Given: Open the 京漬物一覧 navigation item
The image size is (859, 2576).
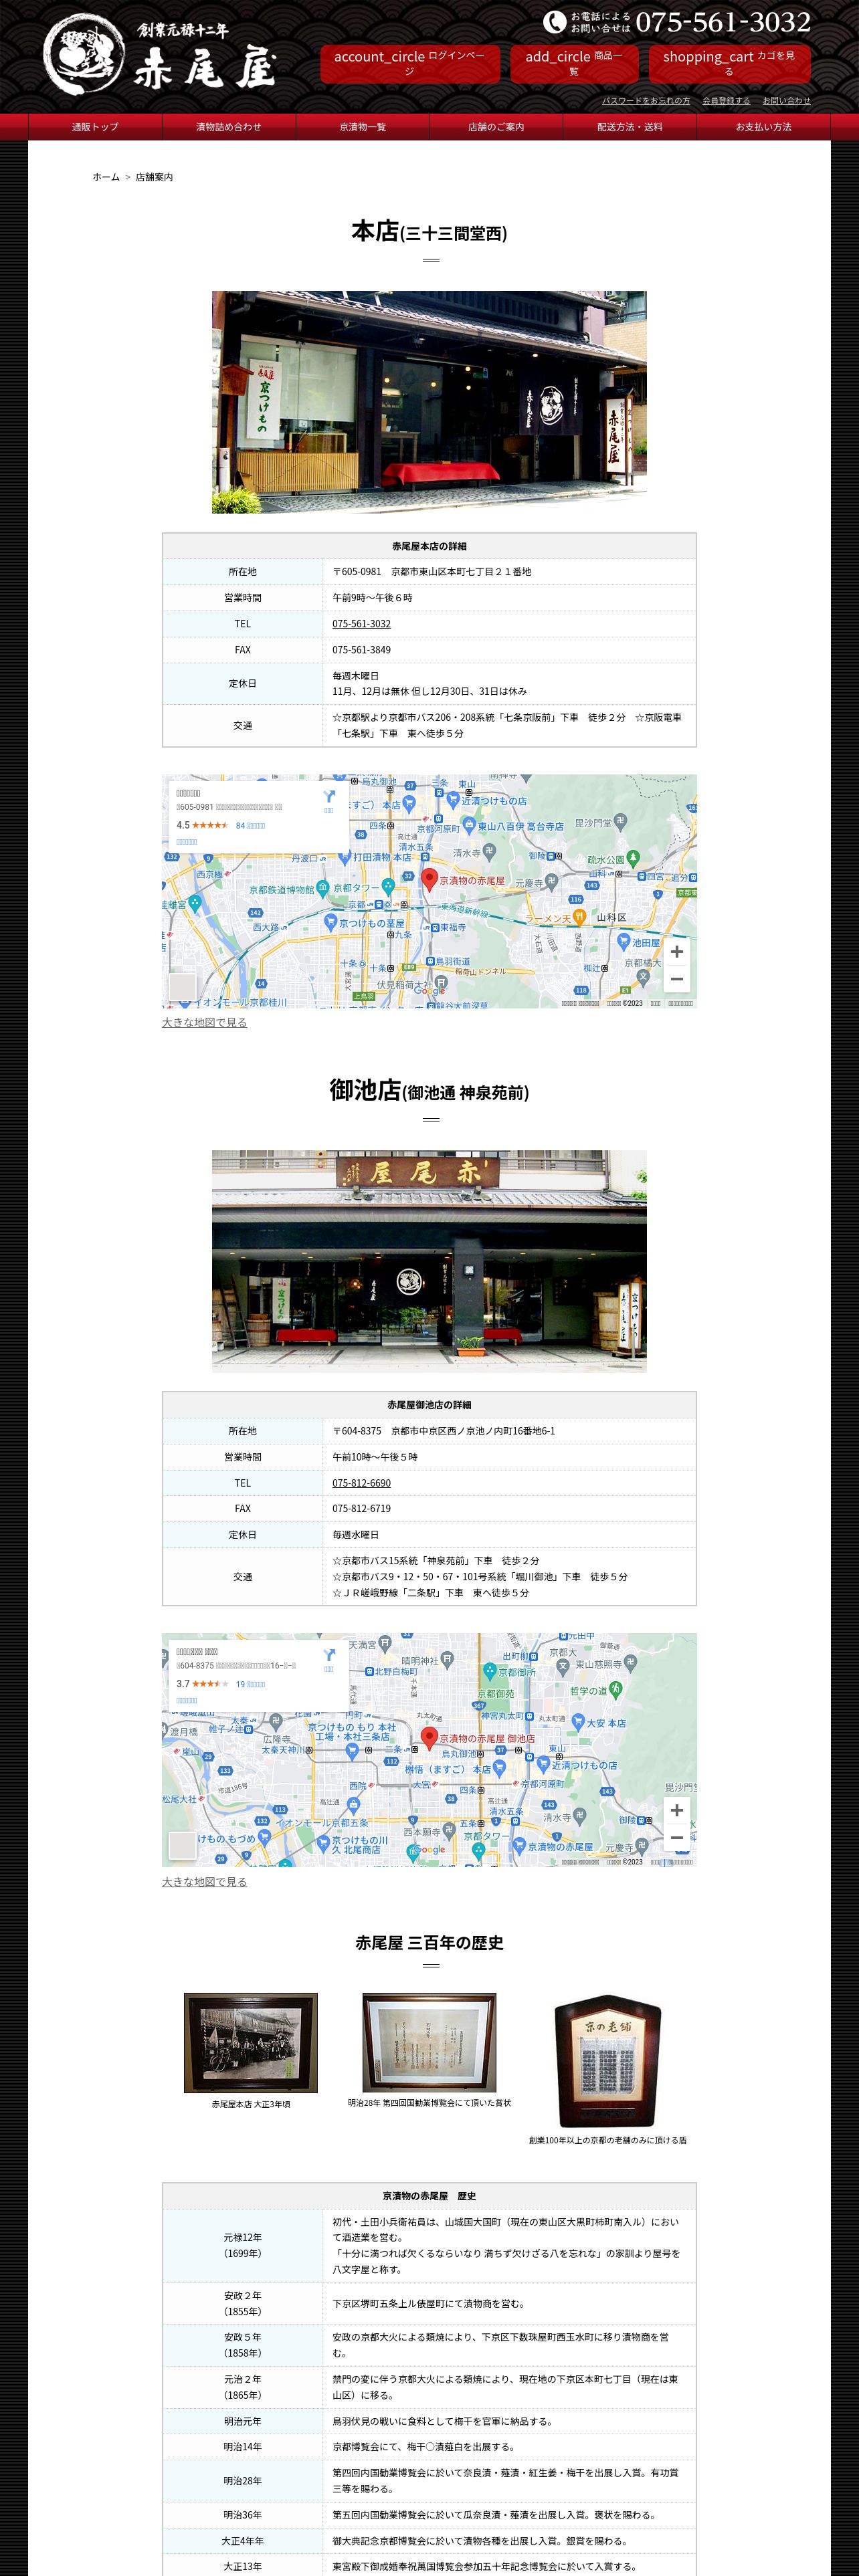Looking at the screenshot, I should 362,127.
